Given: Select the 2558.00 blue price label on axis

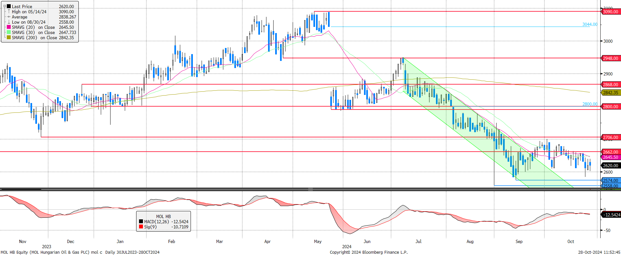Looking at the screenshot, I should pos(611,186).
